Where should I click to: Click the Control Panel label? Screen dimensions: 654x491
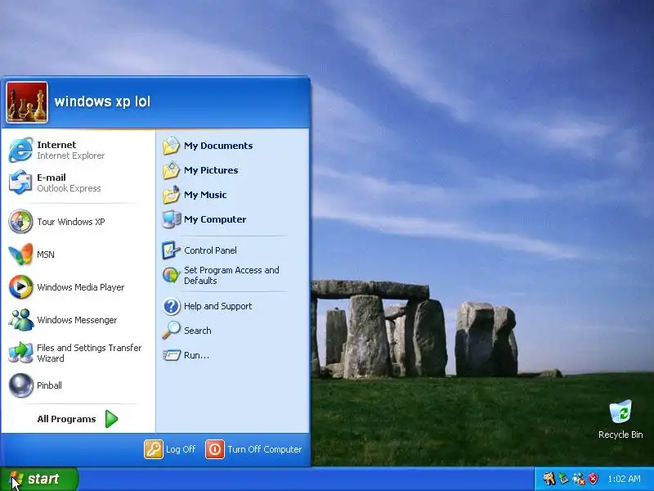(x=210, y=250)
